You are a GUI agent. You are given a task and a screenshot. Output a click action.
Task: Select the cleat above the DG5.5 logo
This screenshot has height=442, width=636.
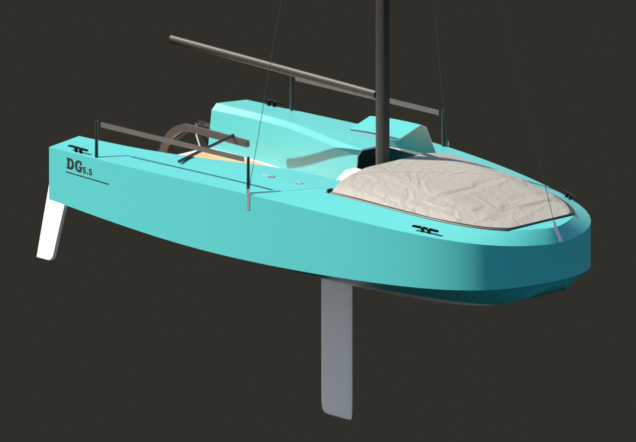(x=78, y=149)
